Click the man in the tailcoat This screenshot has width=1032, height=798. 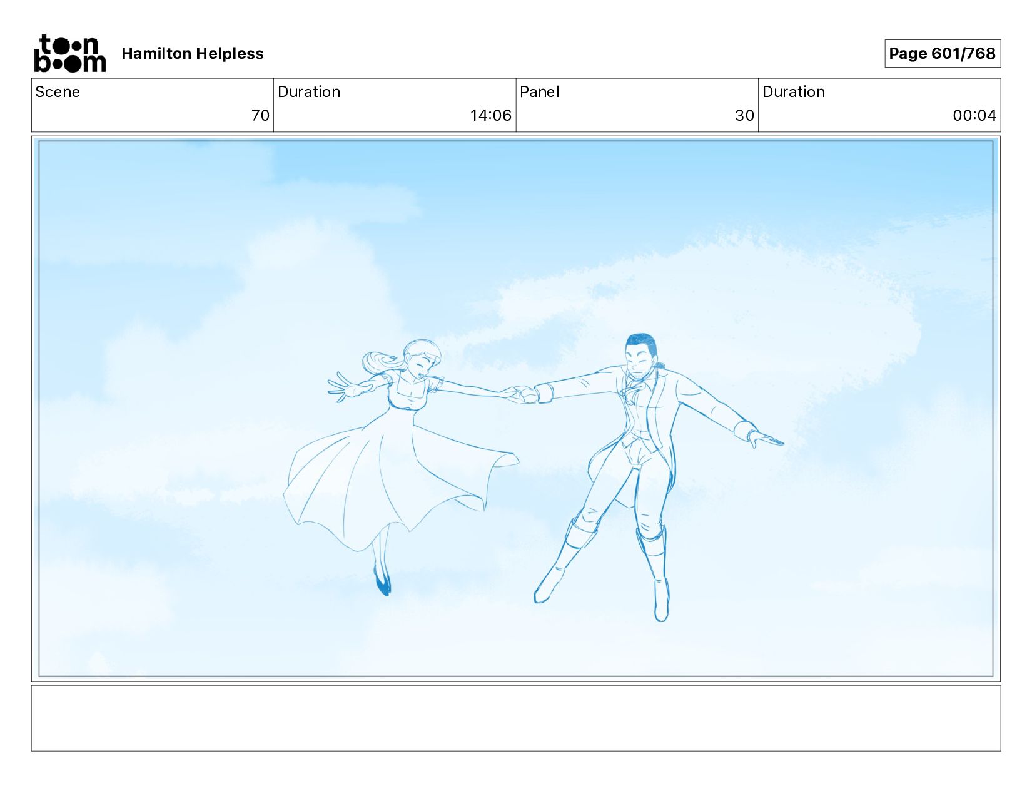(x=650, y=476)
